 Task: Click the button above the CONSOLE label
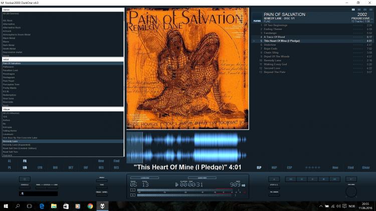[25, 179]
